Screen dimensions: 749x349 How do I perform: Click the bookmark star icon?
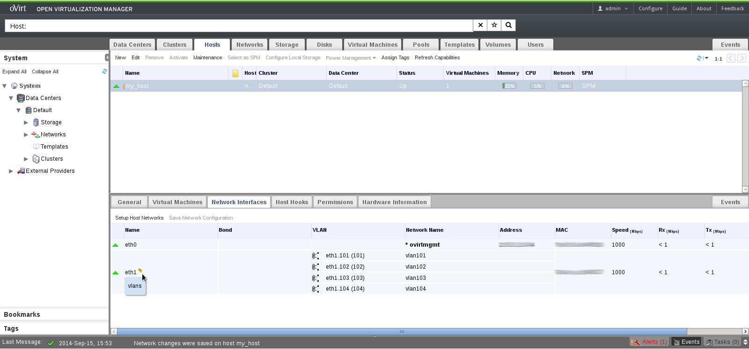click(x=494, y=25)
